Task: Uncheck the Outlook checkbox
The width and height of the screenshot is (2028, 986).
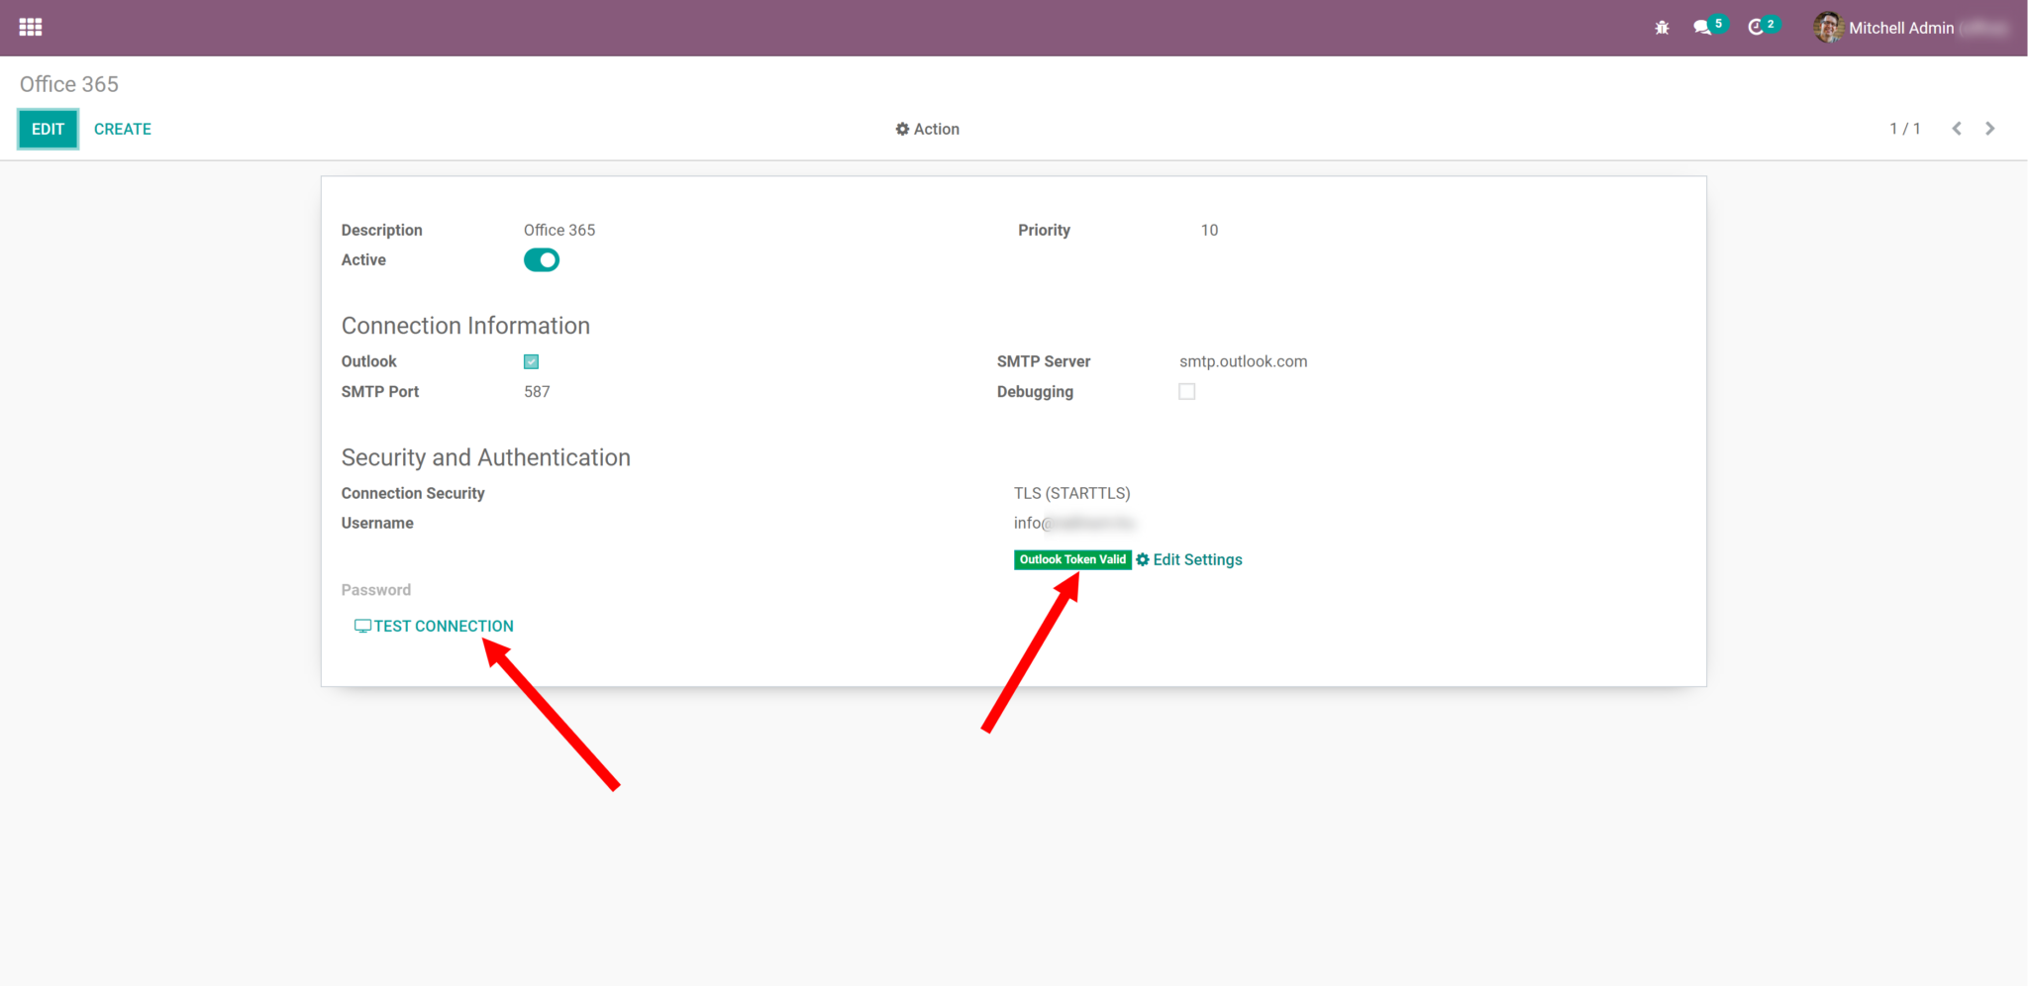Action: click(x=531, y=361)
